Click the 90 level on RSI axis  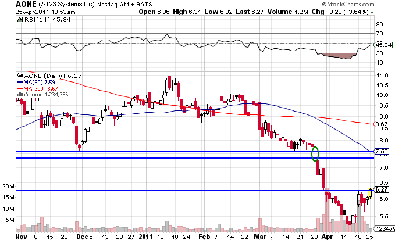[x=379, y=24]
